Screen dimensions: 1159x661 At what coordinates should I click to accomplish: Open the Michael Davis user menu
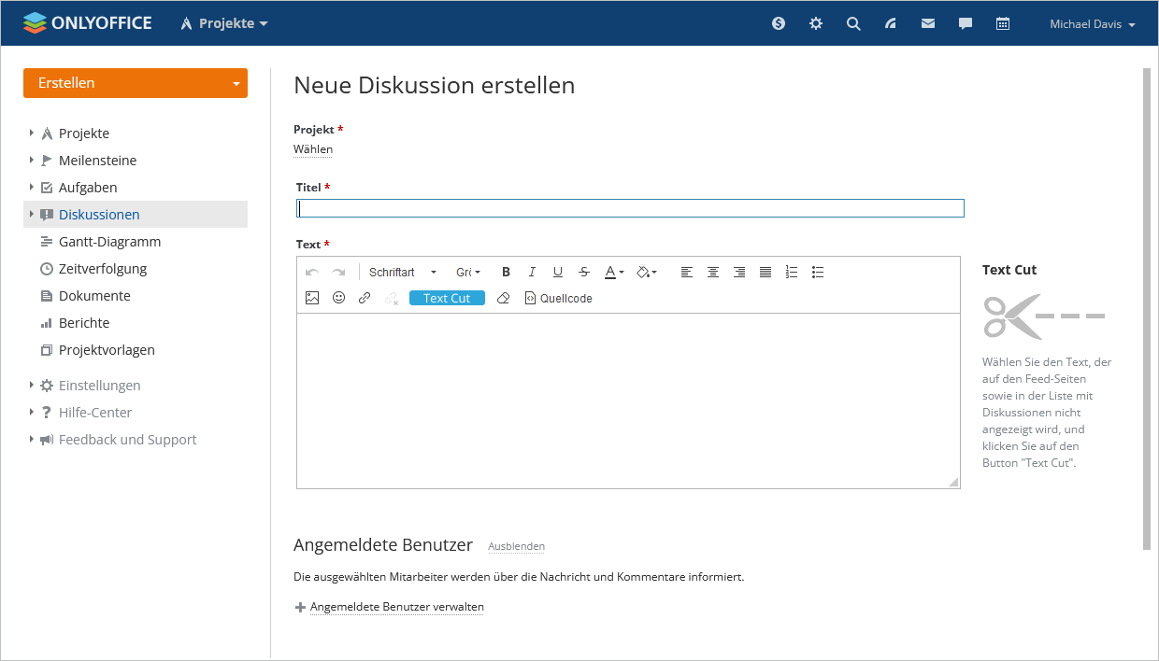point(1092,24)
